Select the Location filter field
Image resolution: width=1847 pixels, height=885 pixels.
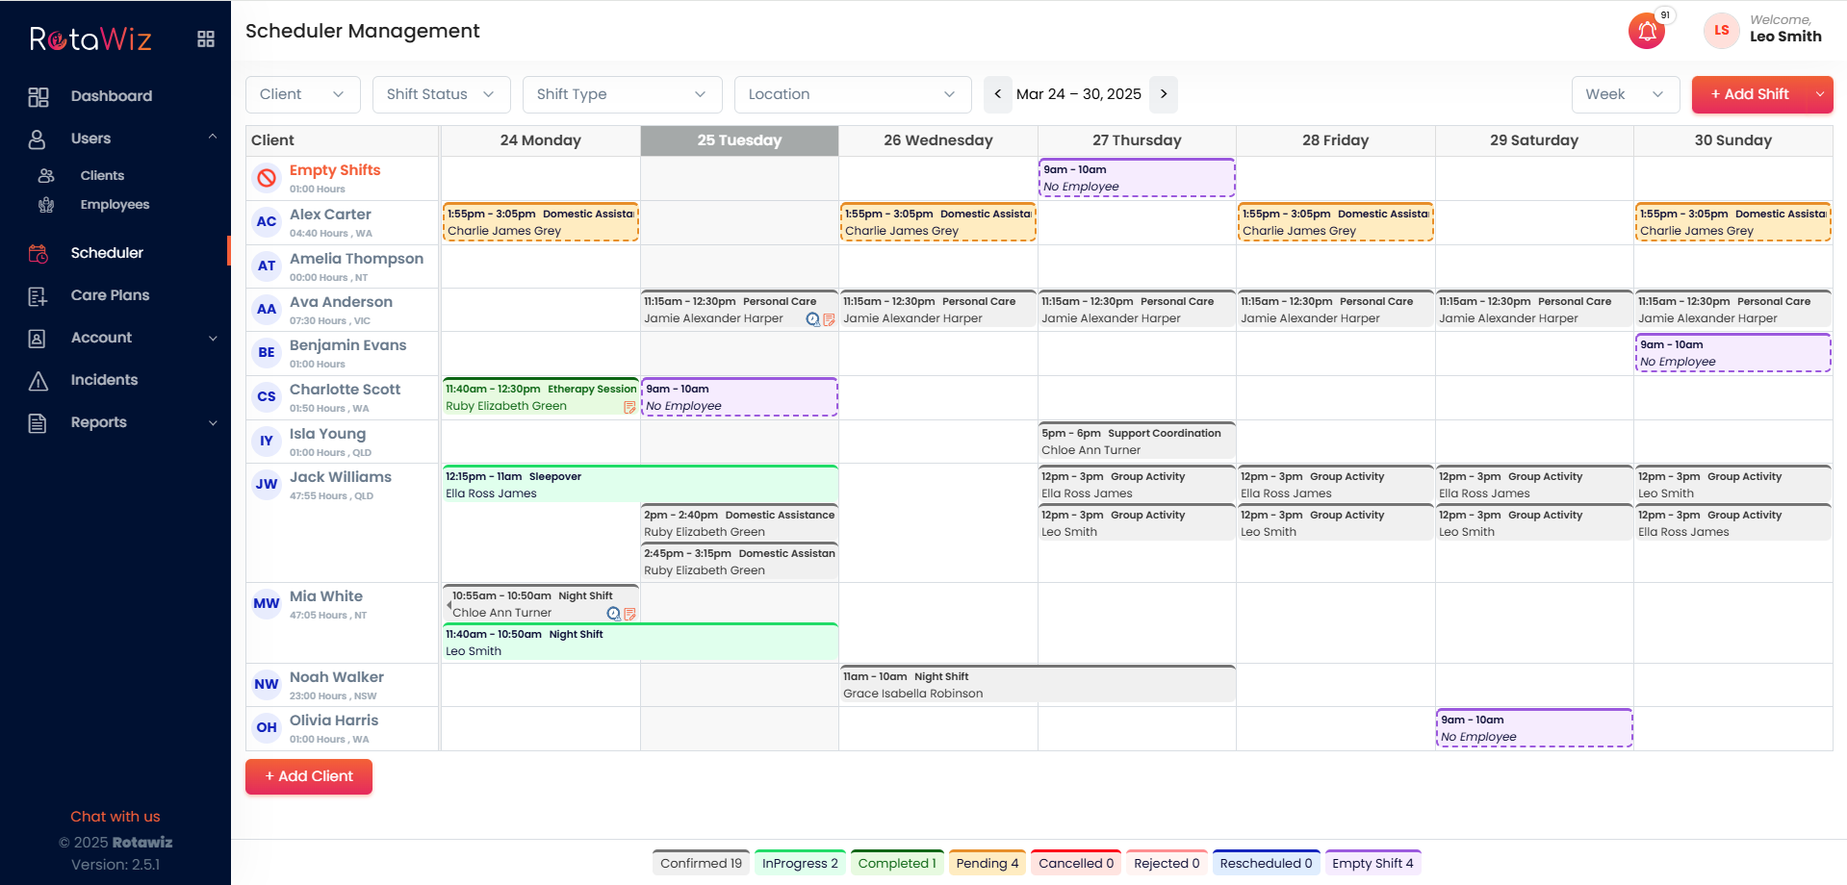852,94
